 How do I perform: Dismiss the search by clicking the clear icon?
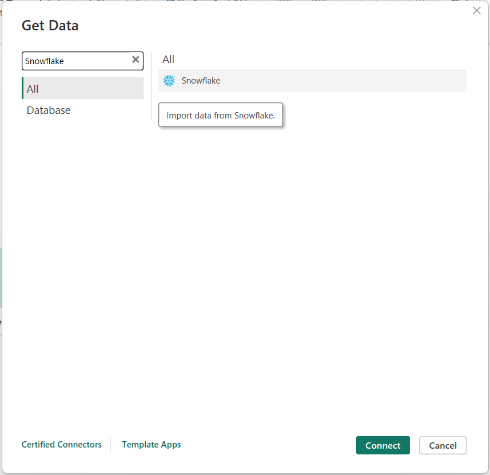[x=136, y=60]
